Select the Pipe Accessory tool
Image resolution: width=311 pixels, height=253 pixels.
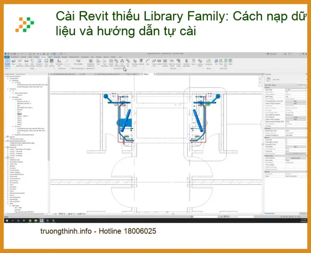click(122, 62)
